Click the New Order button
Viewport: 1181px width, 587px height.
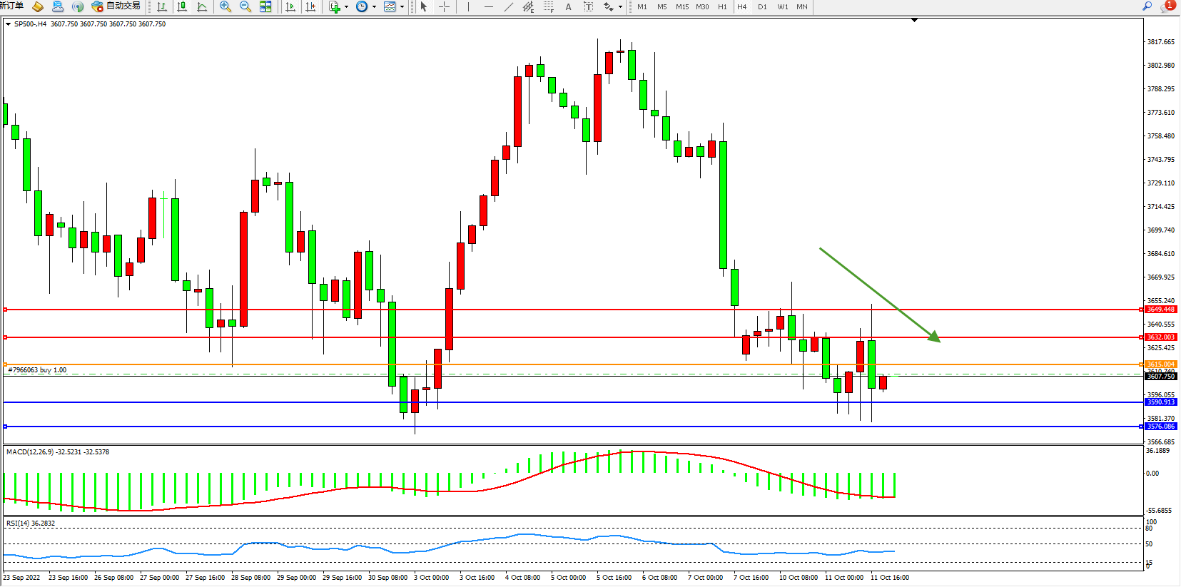[11, 6]
